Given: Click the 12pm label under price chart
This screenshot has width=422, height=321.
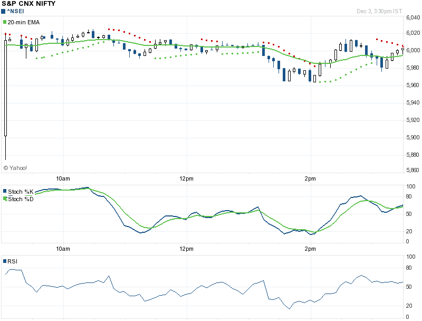Looking at the screenshot, I should [187, 178].
